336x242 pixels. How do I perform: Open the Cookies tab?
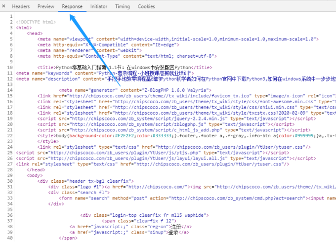[x=146, y=6]
